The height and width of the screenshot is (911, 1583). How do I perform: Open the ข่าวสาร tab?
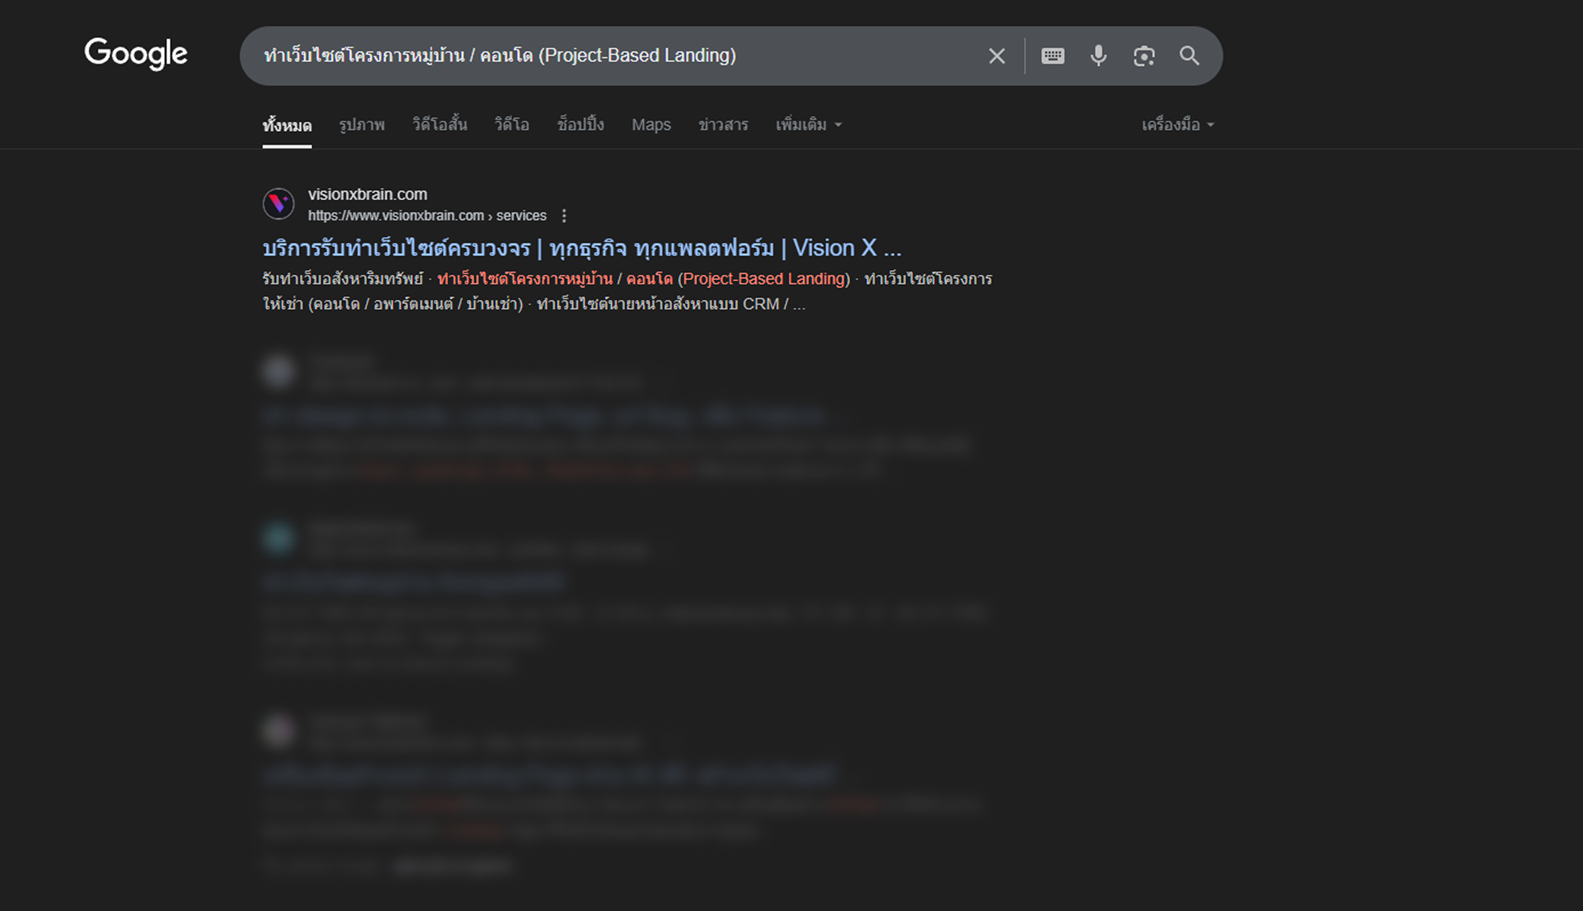[723, 125]
